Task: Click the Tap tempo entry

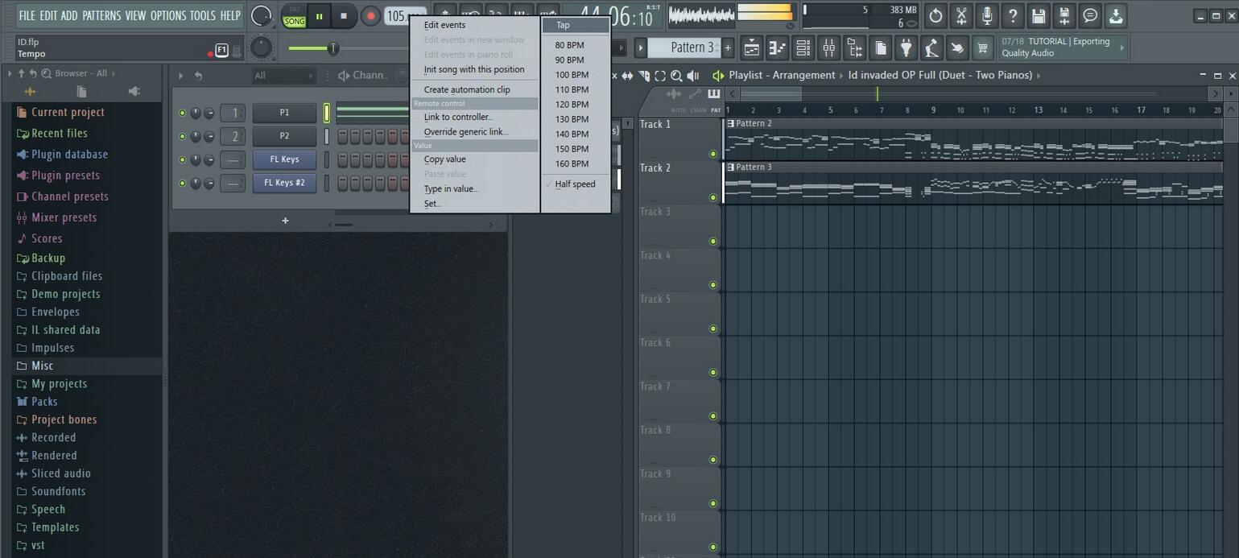Action: pyautogui.click(x=575, y=25)
